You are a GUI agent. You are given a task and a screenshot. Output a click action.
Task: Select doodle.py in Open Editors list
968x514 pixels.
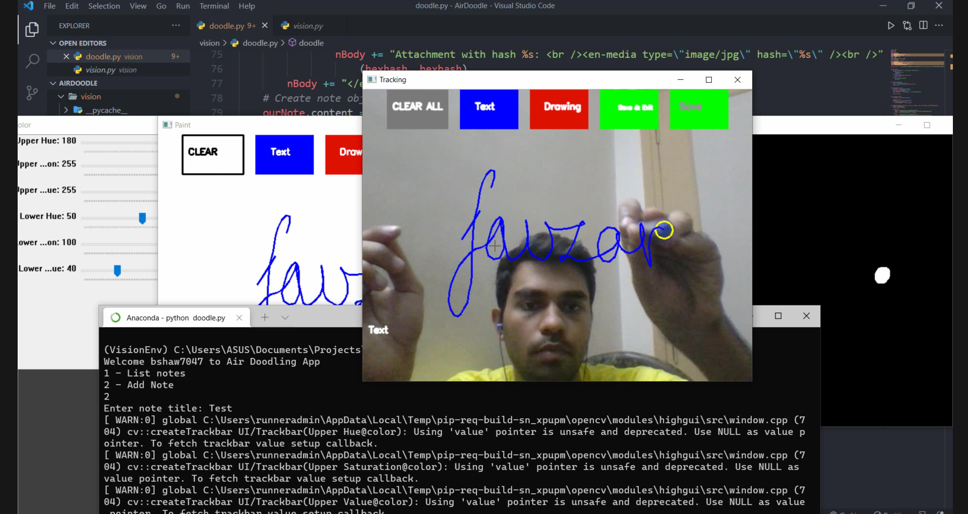click(x=118, y=56)
